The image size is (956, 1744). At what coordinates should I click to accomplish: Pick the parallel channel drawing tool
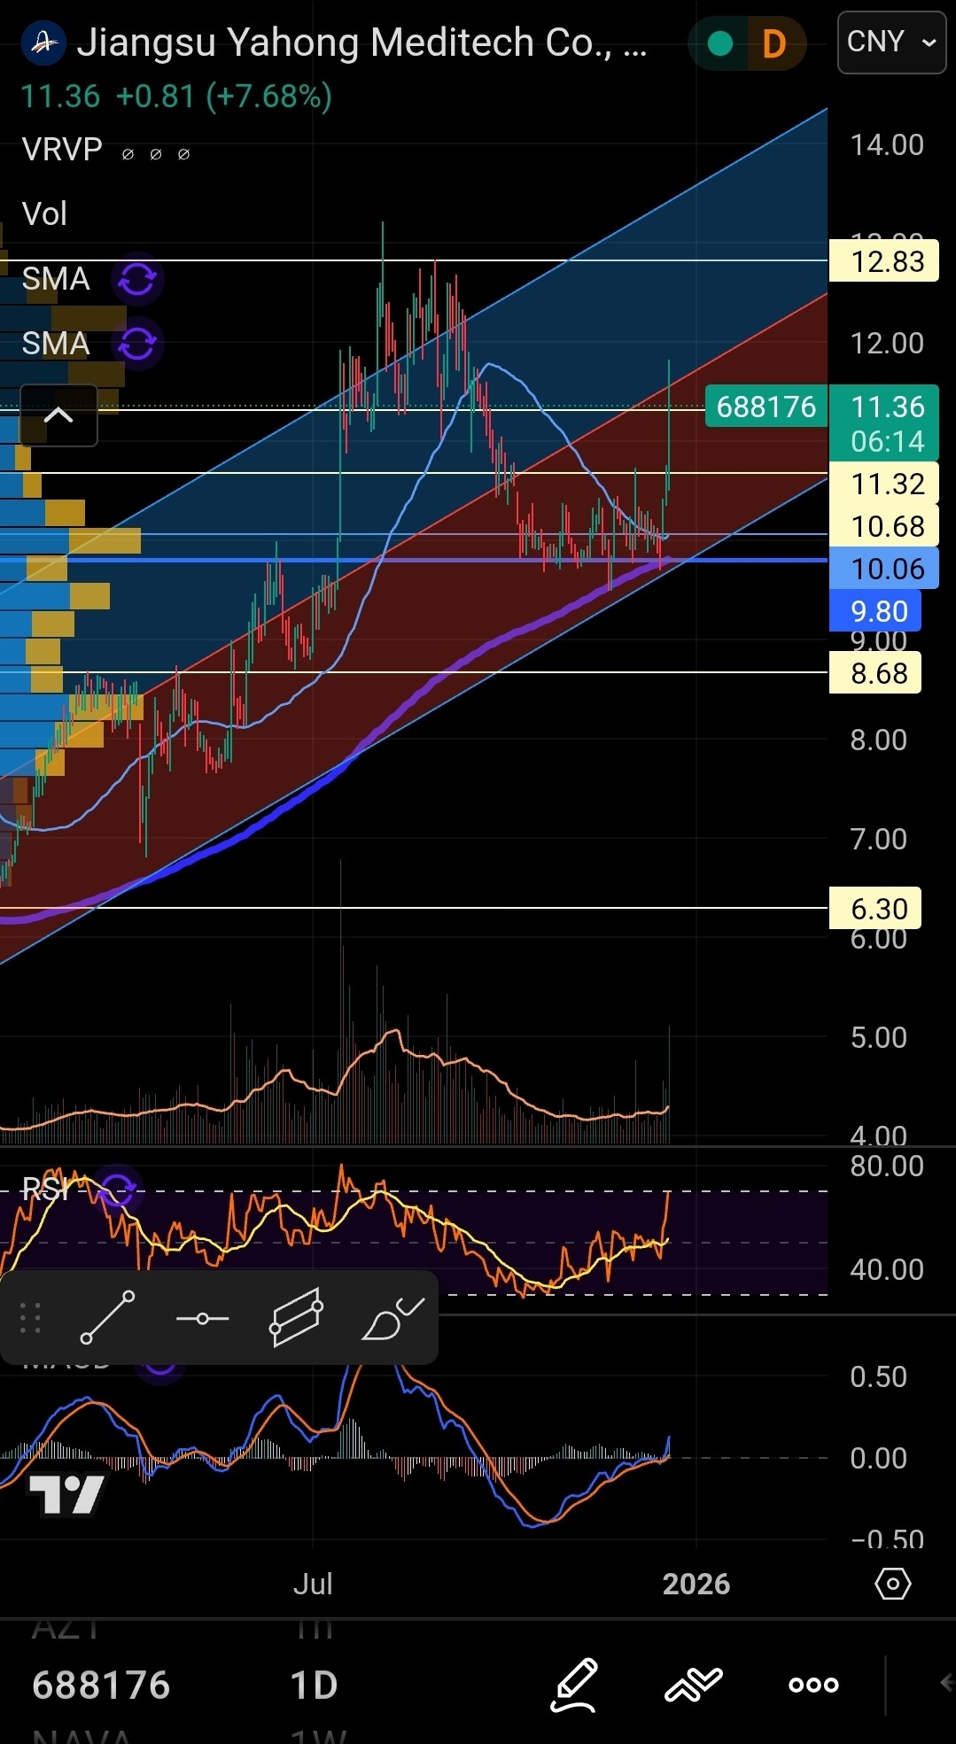pyautogui.click(x=296, y=1318)
